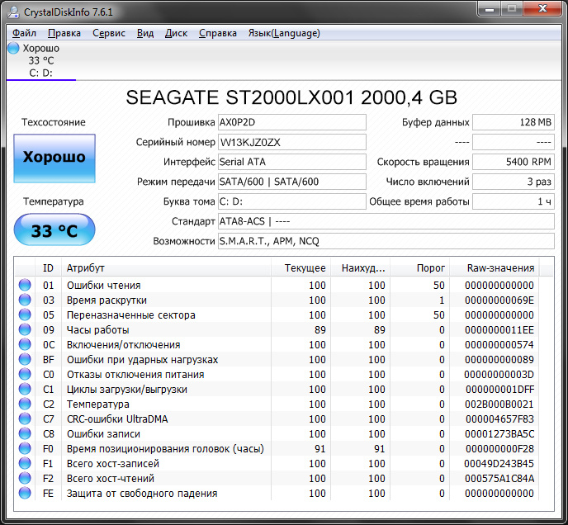Click the Возможности field S.M.A.R.T., APM, NCQ

(386, 241)
